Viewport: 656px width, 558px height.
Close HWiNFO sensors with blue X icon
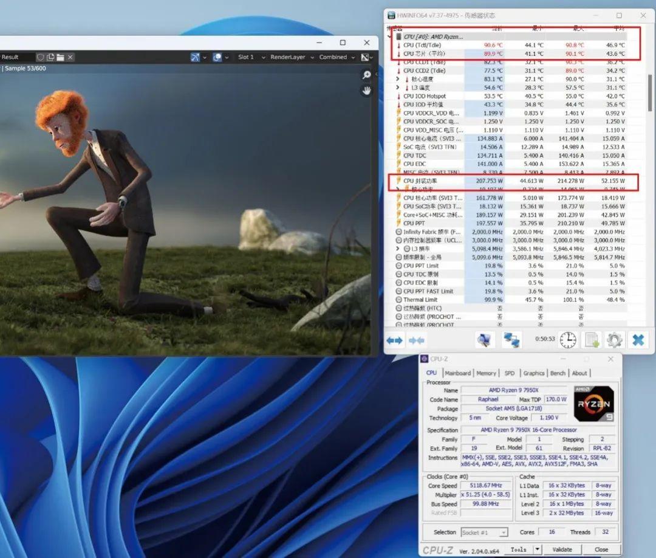638,340
